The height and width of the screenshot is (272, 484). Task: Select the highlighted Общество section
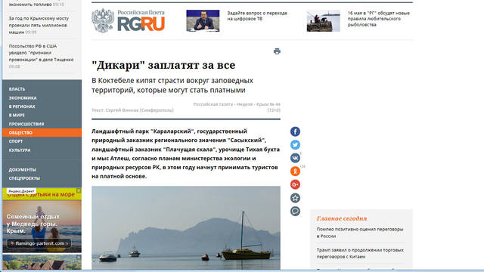[x=42, y=133]
